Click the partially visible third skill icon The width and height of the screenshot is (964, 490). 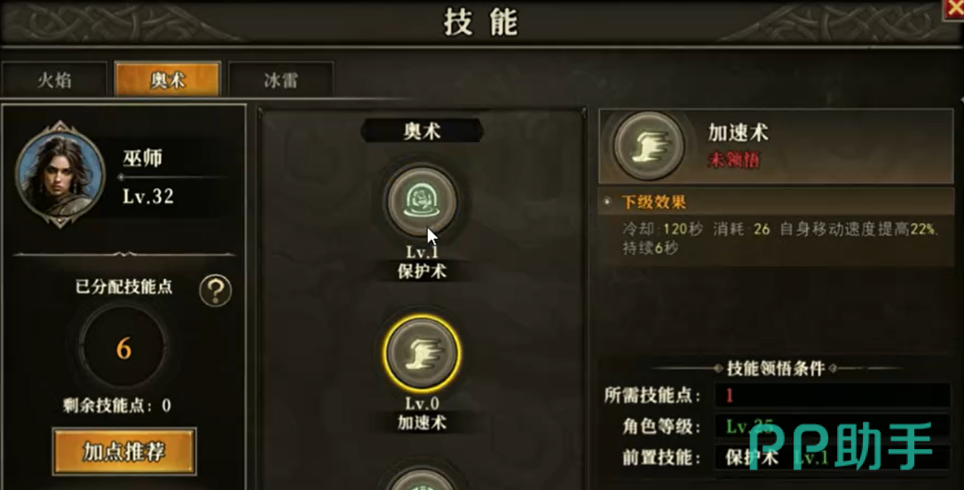[x=422, y=479]
